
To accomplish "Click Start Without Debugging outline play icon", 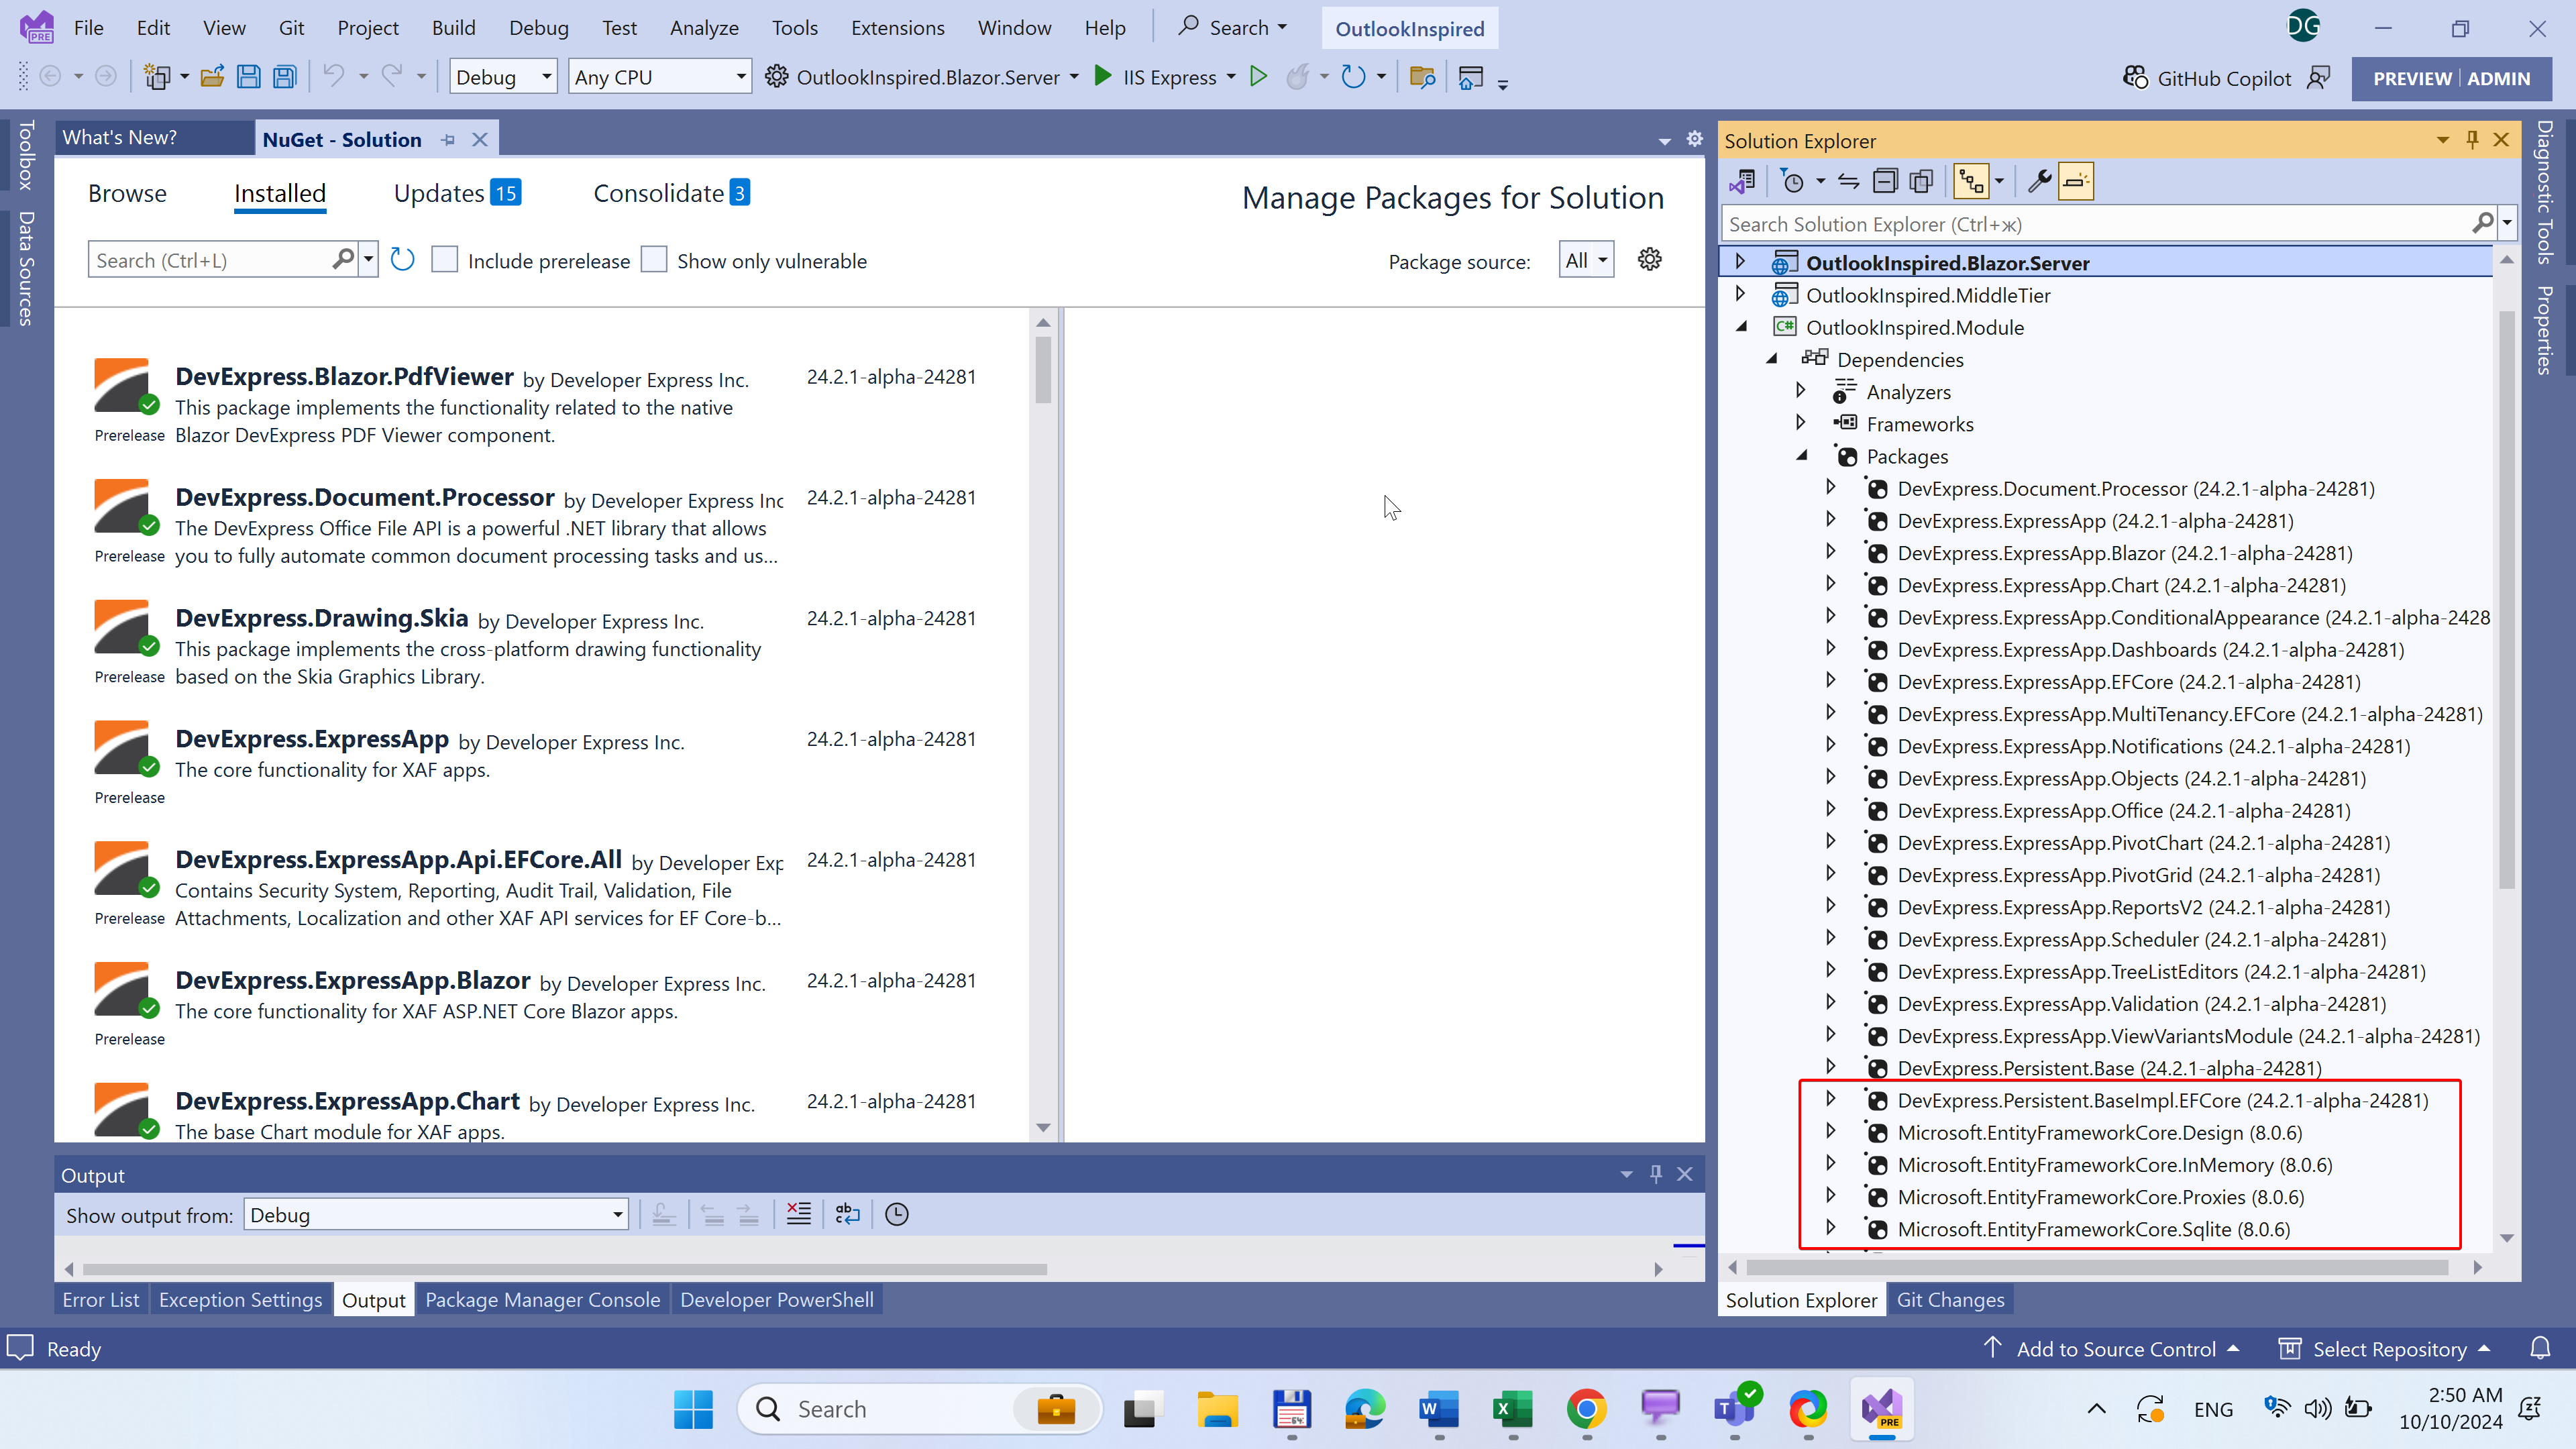I will 1259,76.
